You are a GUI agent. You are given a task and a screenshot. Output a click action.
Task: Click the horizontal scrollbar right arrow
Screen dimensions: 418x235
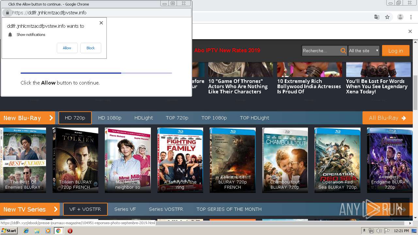pyautogui.click(x=410, y=223)
